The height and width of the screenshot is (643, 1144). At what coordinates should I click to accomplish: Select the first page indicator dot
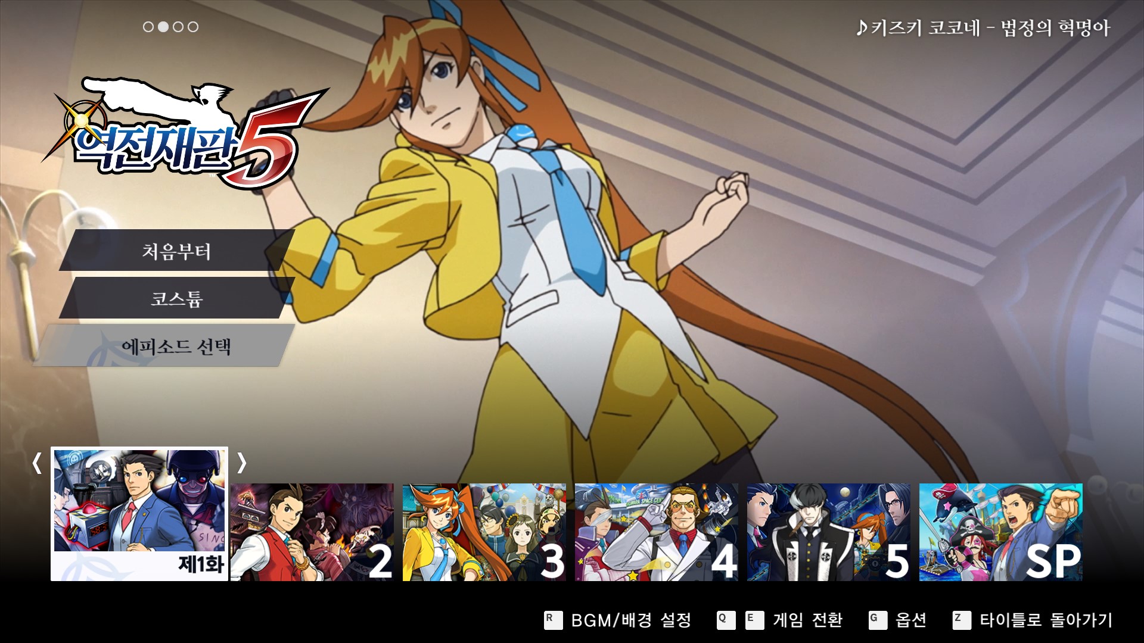[x=148, y=27]
